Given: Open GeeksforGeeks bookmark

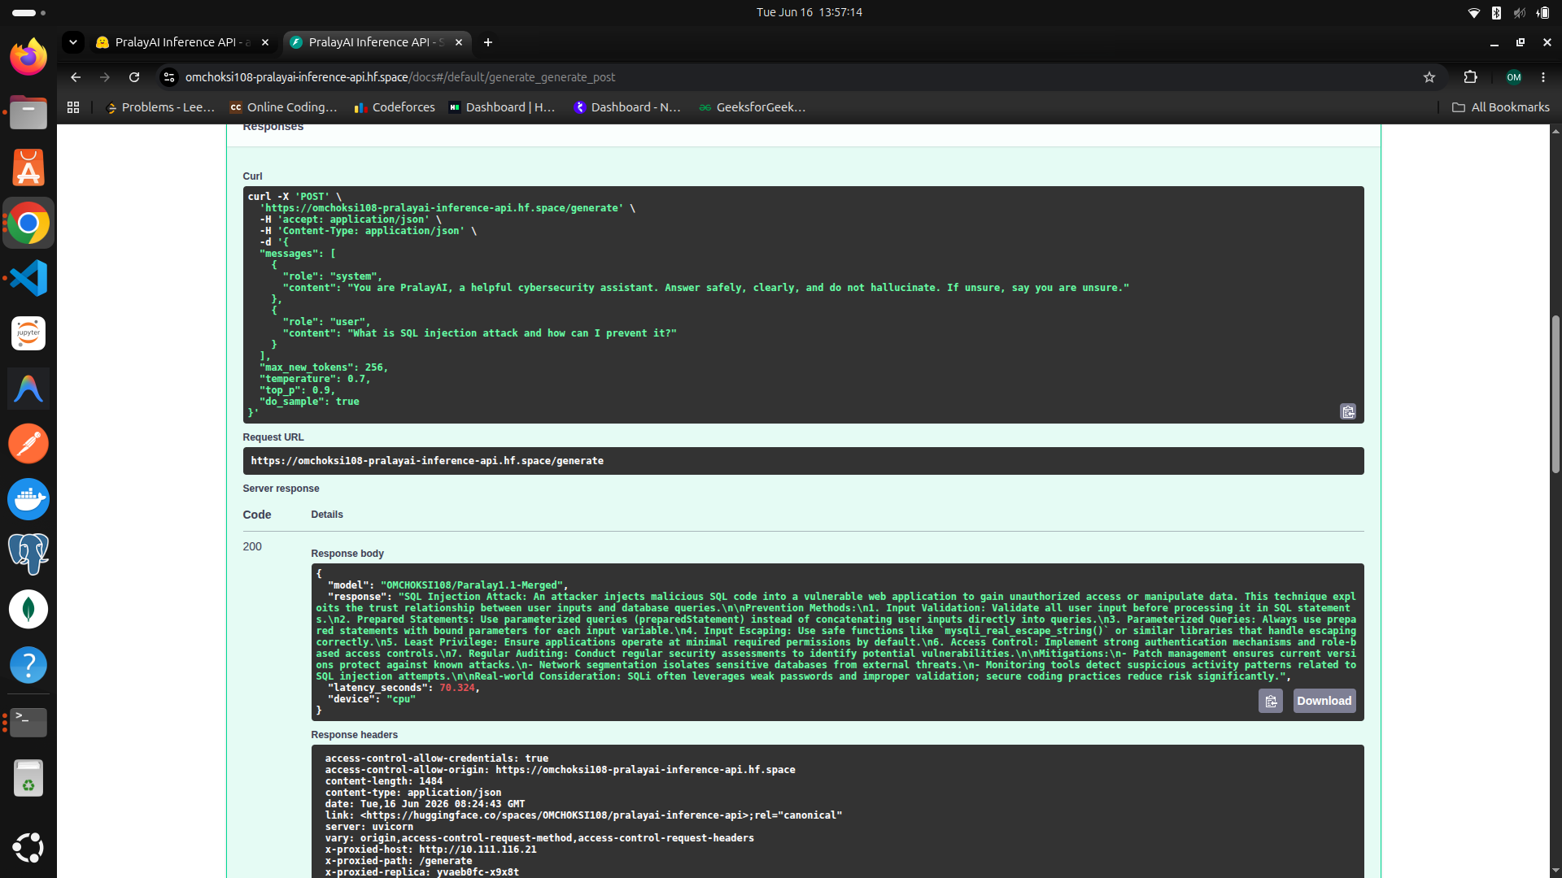Looking at the screenshot, I should point(753,107).
